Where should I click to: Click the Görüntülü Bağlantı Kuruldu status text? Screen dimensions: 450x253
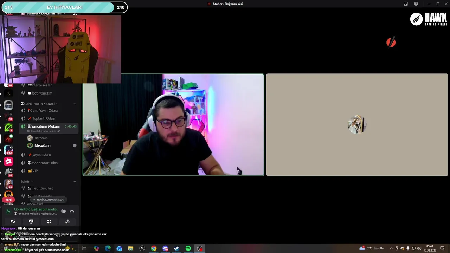tap(36, 209)
